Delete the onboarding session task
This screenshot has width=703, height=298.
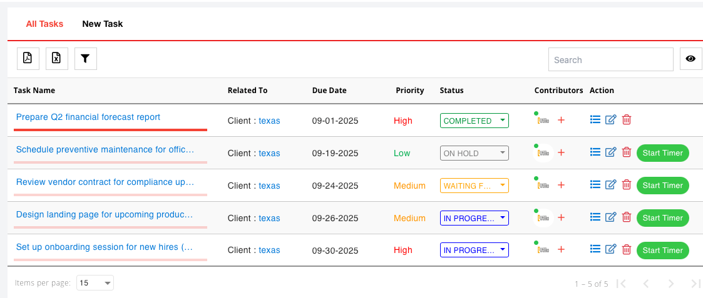coord(627,250)
